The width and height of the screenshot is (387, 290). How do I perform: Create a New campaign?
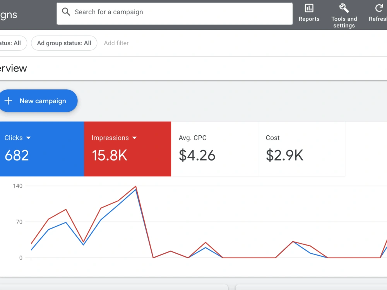[38, 101]
